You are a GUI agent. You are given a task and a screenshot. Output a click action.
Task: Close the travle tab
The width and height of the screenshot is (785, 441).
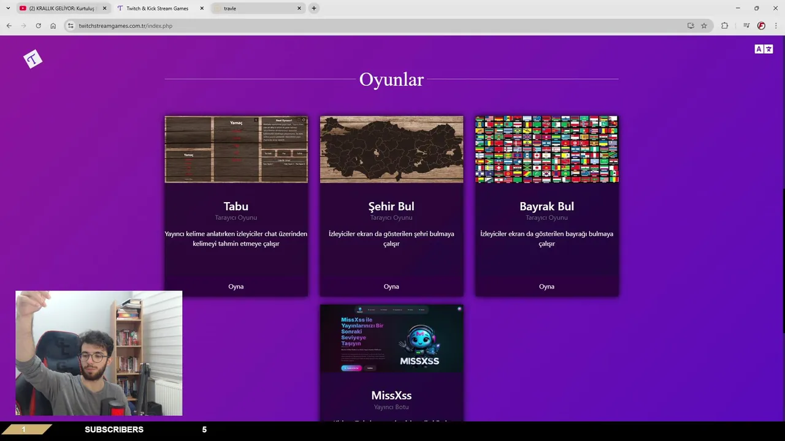tap(299, 9)
